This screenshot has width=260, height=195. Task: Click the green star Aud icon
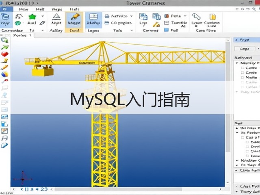pyautogui.click(x=32, y=17)
